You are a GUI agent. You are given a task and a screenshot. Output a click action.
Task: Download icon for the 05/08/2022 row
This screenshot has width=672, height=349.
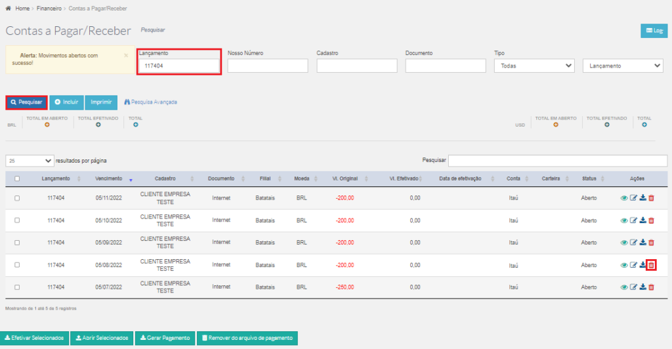point(643,265)
